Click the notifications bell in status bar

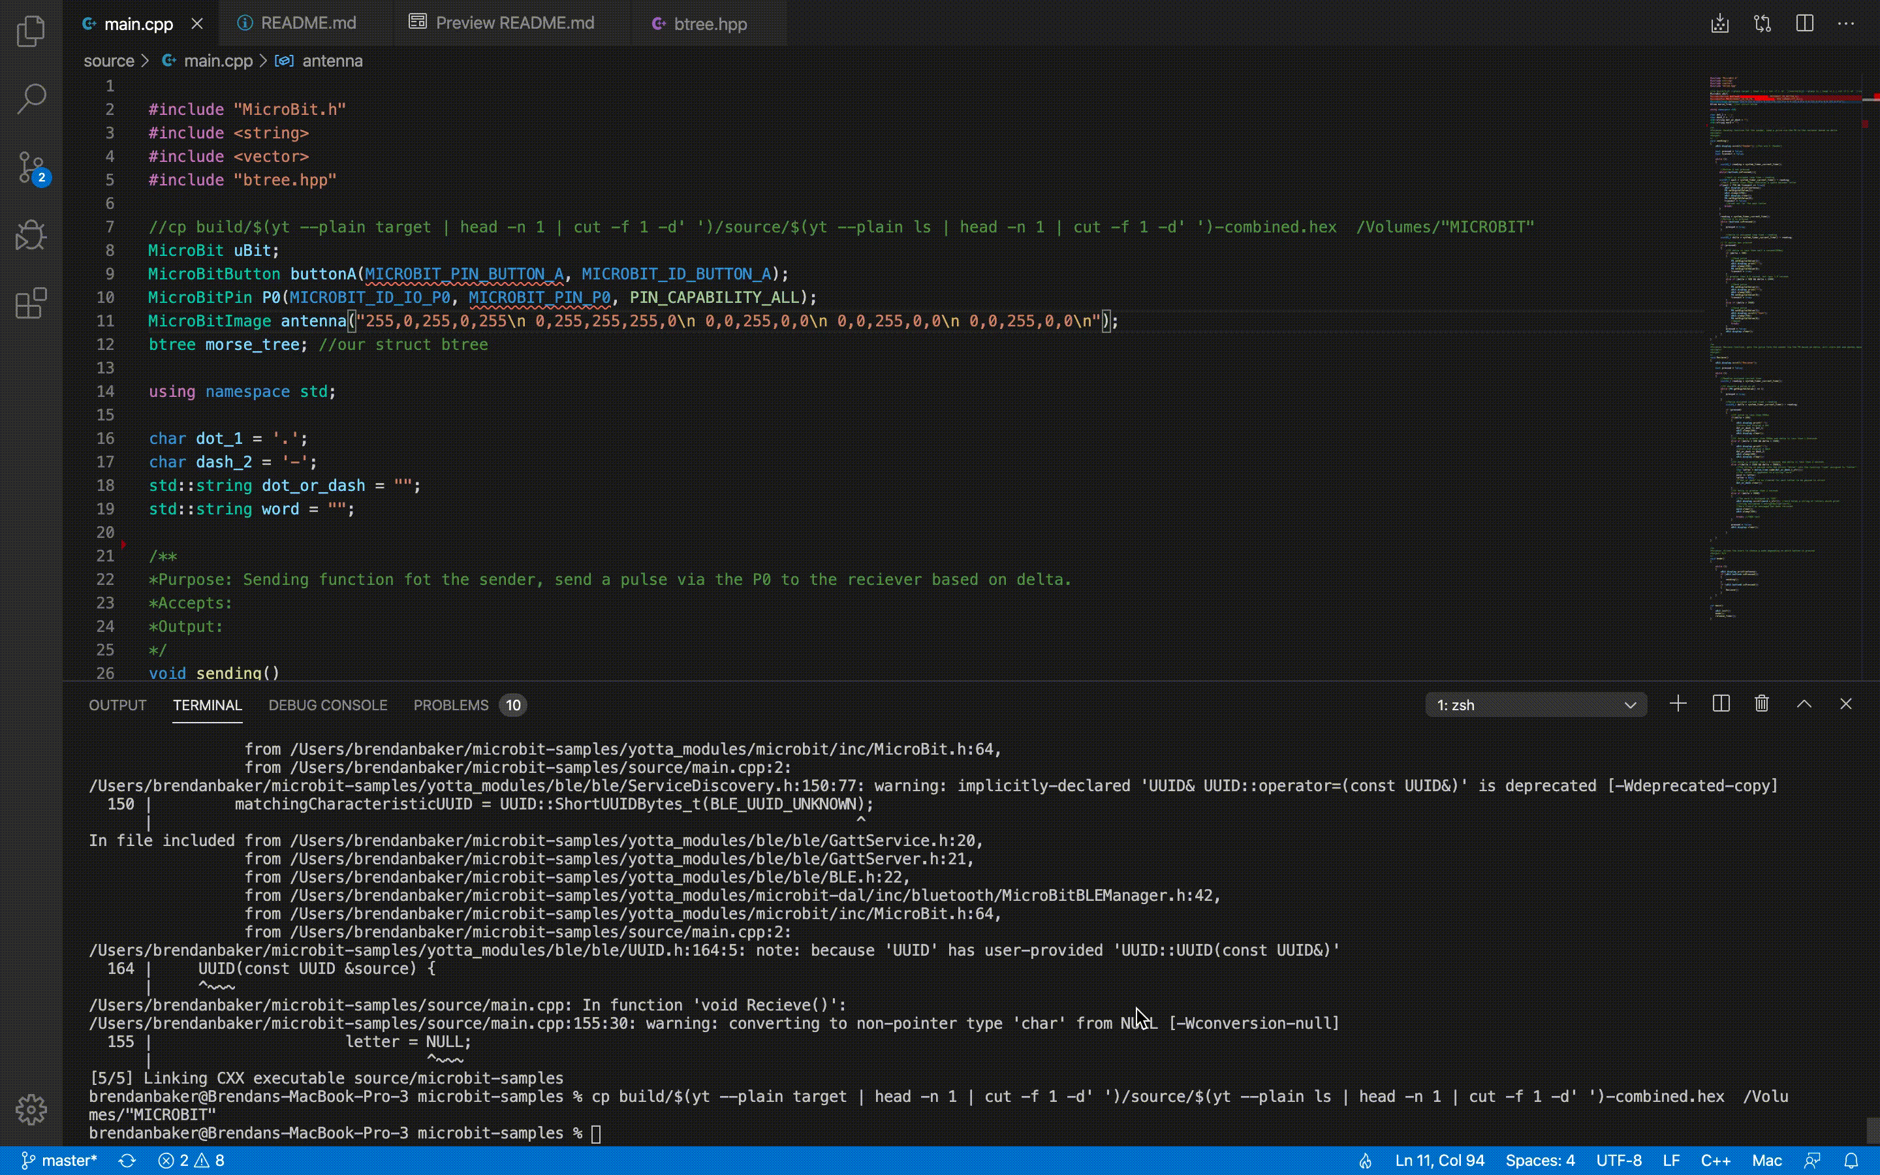click(x=1851, y=1160)
